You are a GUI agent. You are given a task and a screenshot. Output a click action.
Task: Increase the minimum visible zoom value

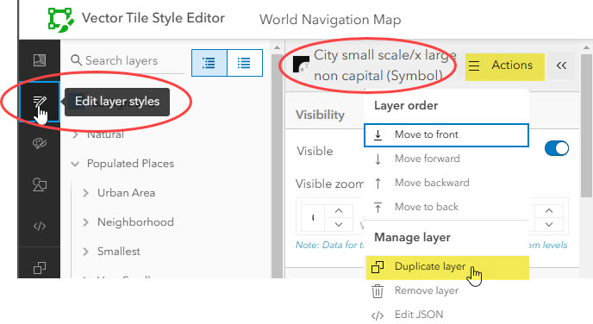pos(339,210)
